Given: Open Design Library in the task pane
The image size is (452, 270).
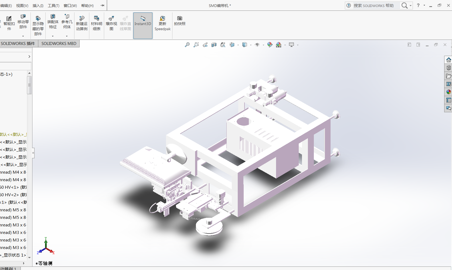Looking at the screenshot, I should point(448,68).
